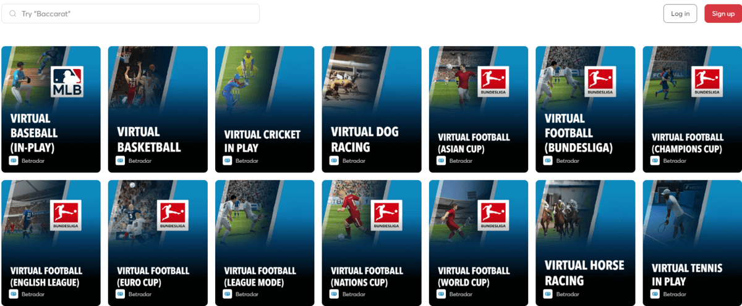Click Bundesliga logo on Euro Cup card
The image size is (742, 306).
(x=173, y=215)
